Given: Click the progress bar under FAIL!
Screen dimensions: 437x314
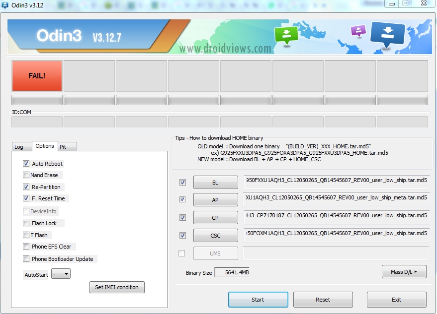Looking at the screenshot, I should tap(37, 100).
